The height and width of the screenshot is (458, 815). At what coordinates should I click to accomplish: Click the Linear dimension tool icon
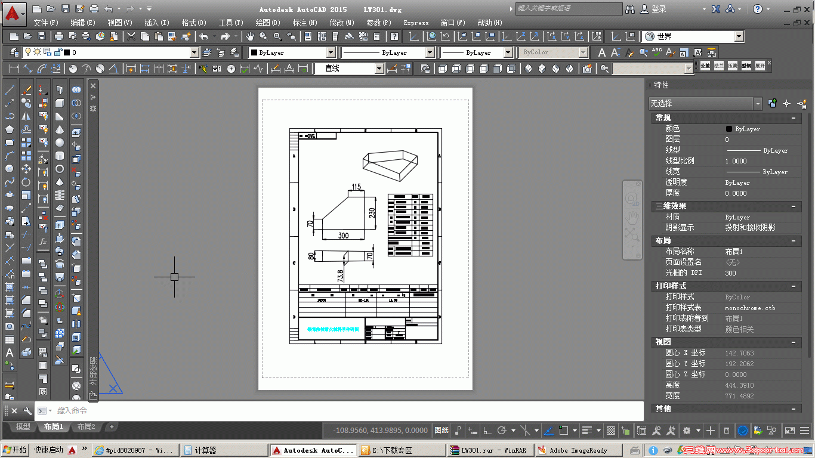click(x=14, y=69)
